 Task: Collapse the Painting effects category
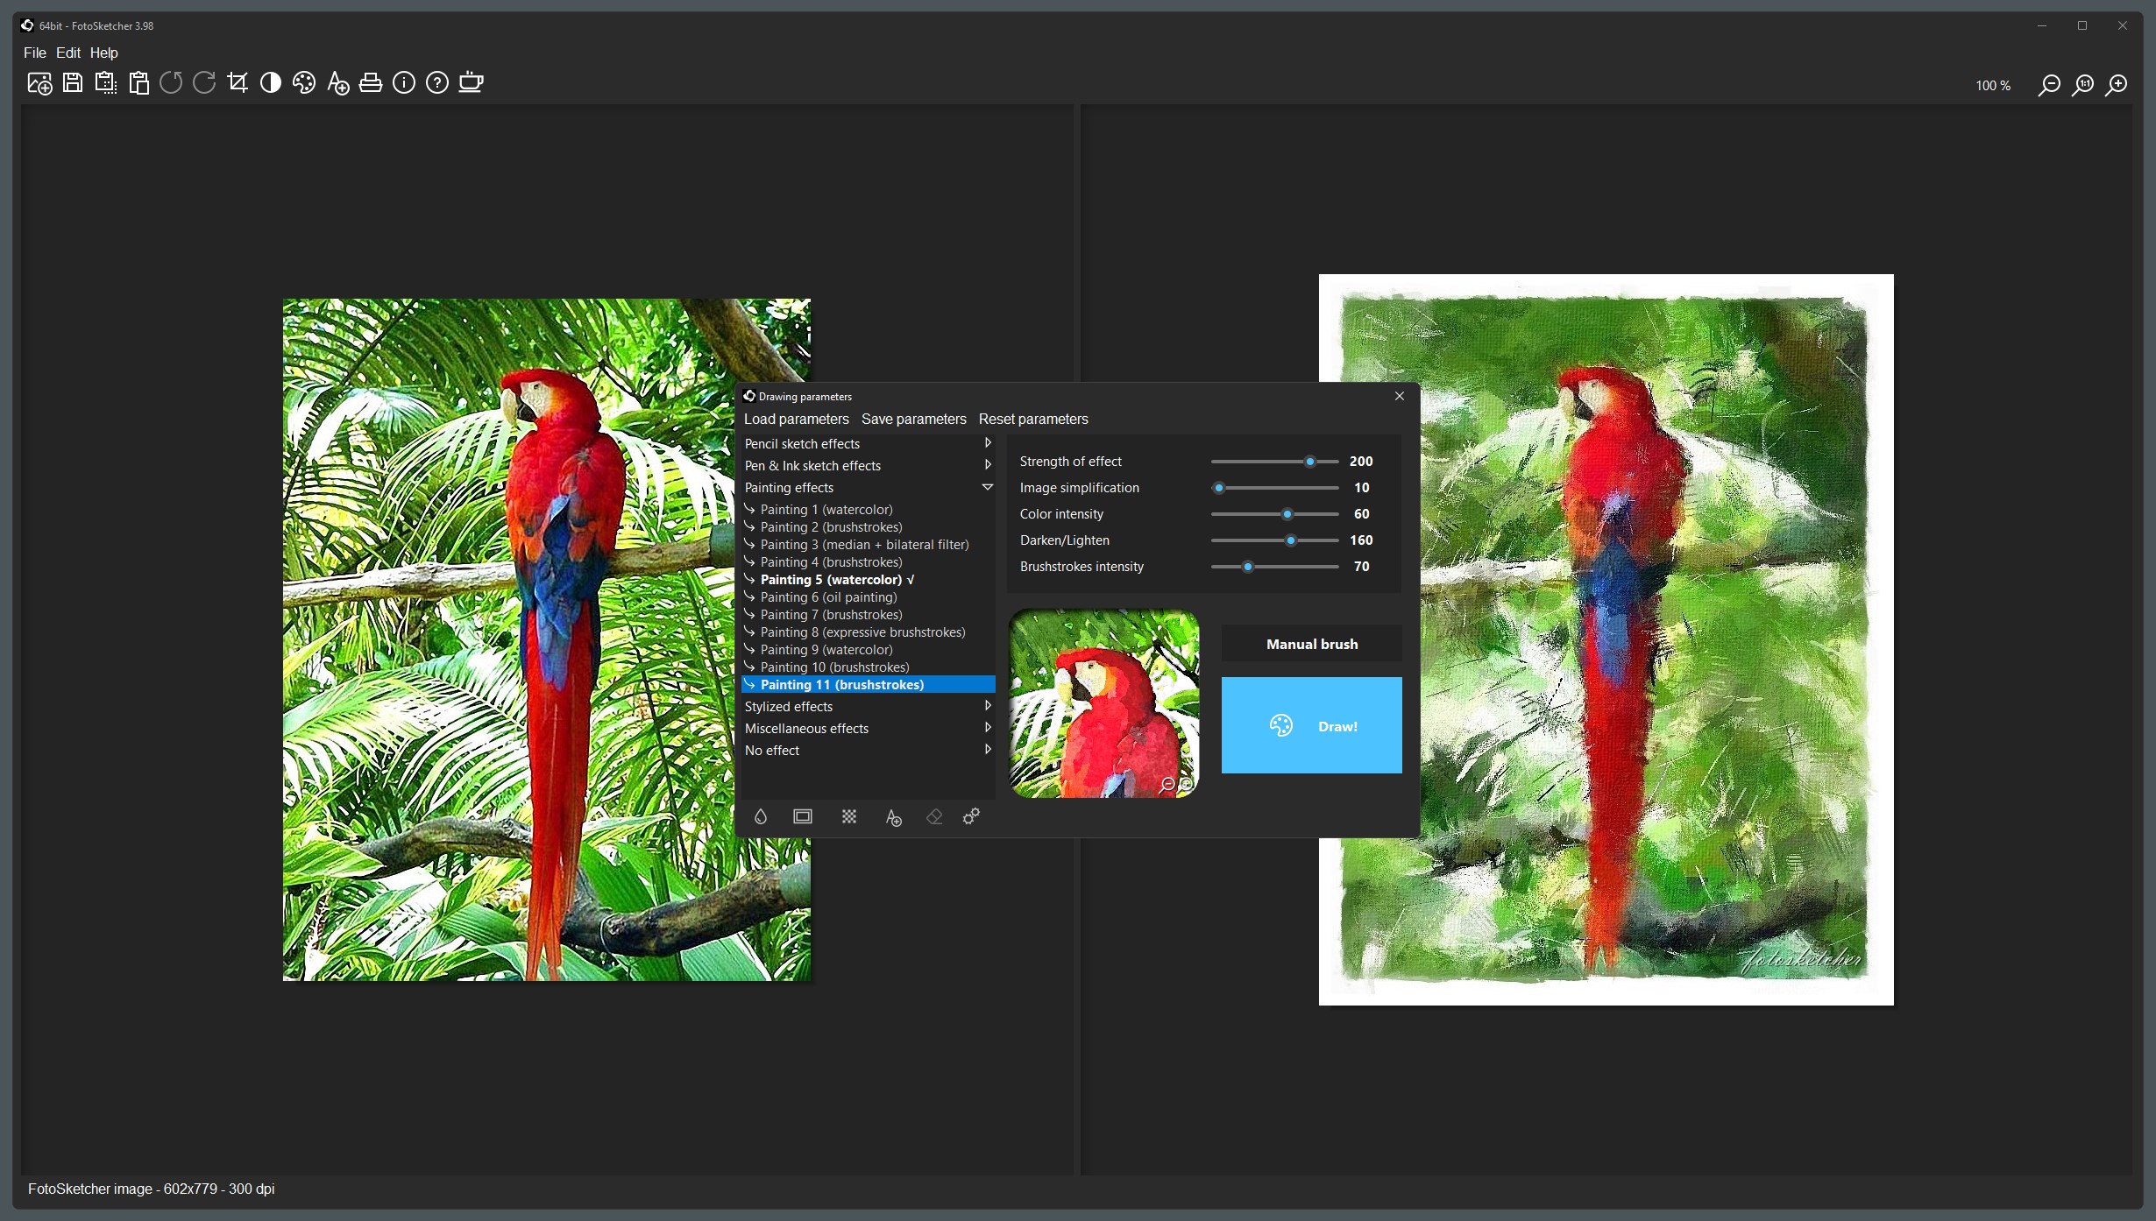coord(987,487)
